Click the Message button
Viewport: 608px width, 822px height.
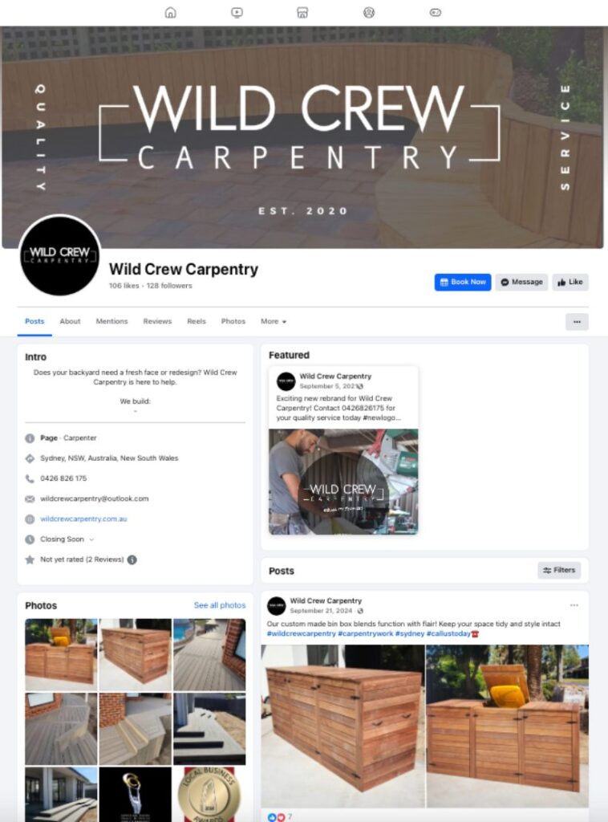click(x=521, y=282)
